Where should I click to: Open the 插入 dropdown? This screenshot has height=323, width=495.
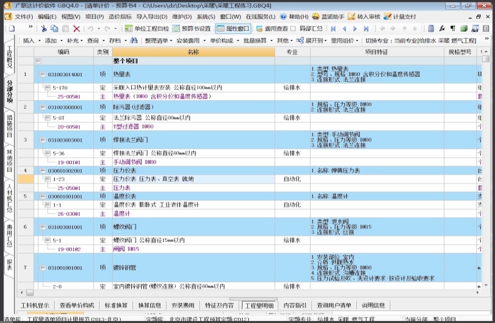[x=31, y=40]
